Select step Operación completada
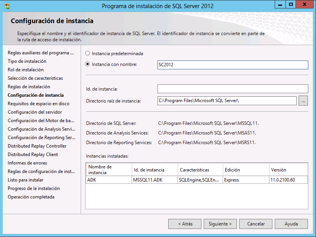 [31, 197]
